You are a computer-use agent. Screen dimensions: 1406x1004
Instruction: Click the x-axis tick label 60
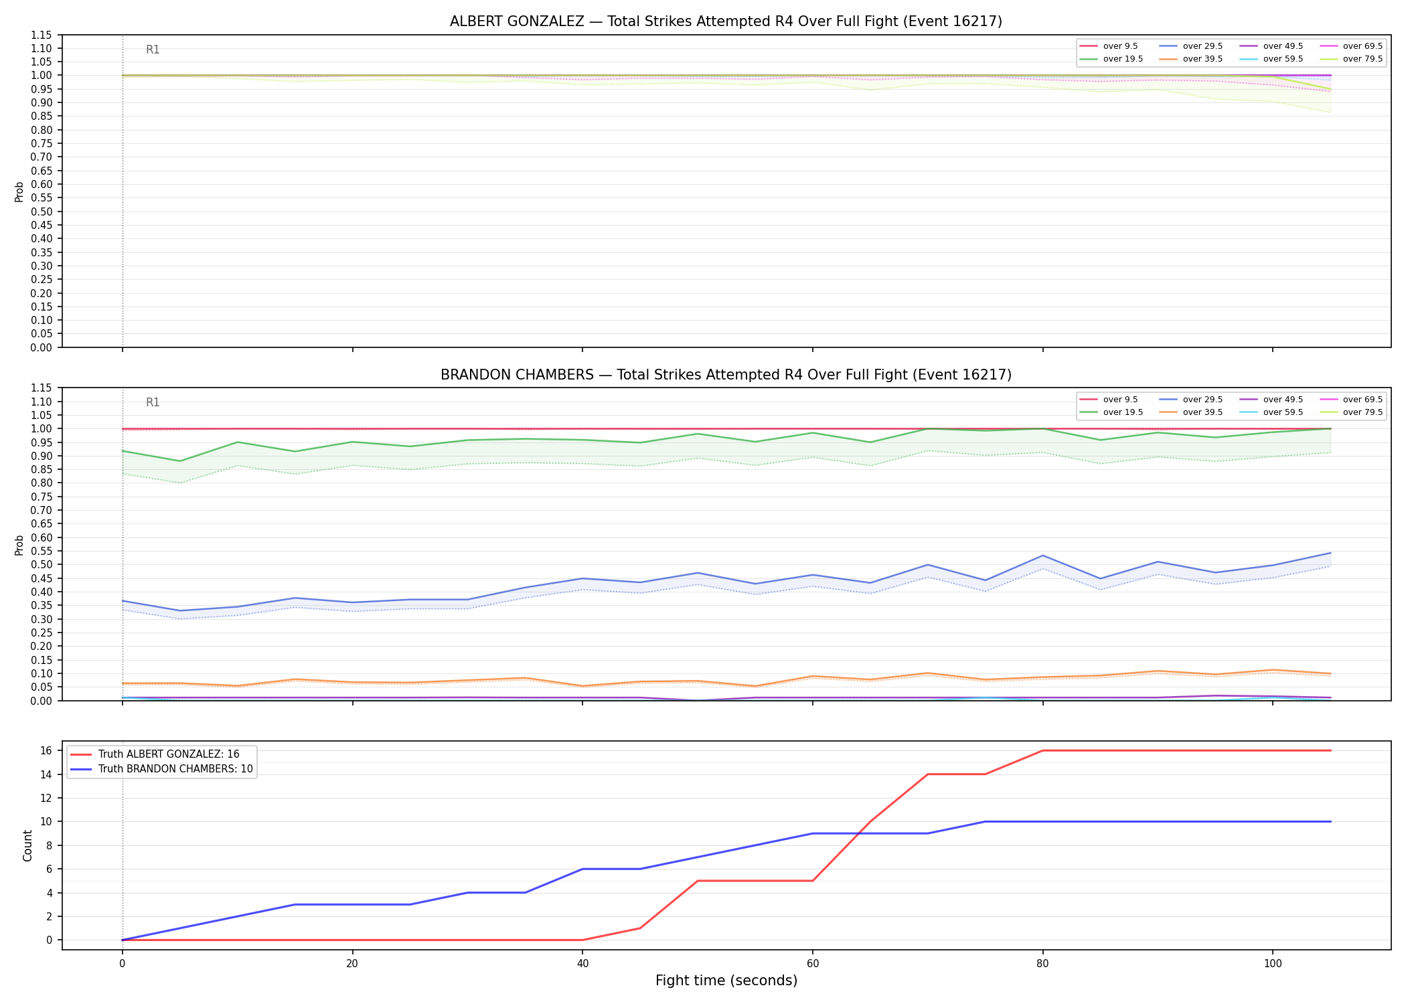tap(812, 964)
